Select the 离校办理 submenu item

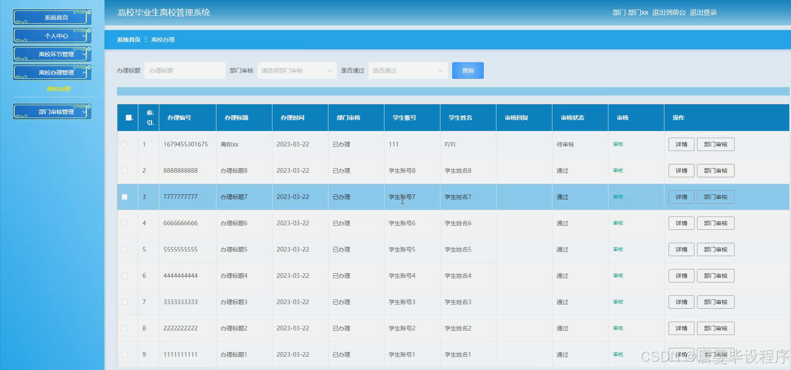[58, 89]
